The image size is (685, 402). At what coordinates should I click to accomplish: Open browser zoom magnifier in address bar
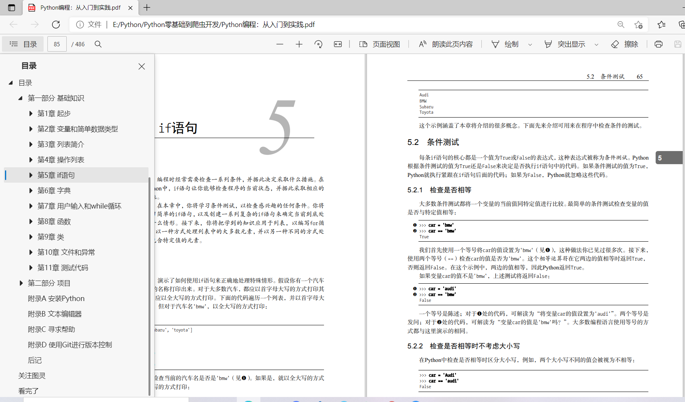[621, 25]
